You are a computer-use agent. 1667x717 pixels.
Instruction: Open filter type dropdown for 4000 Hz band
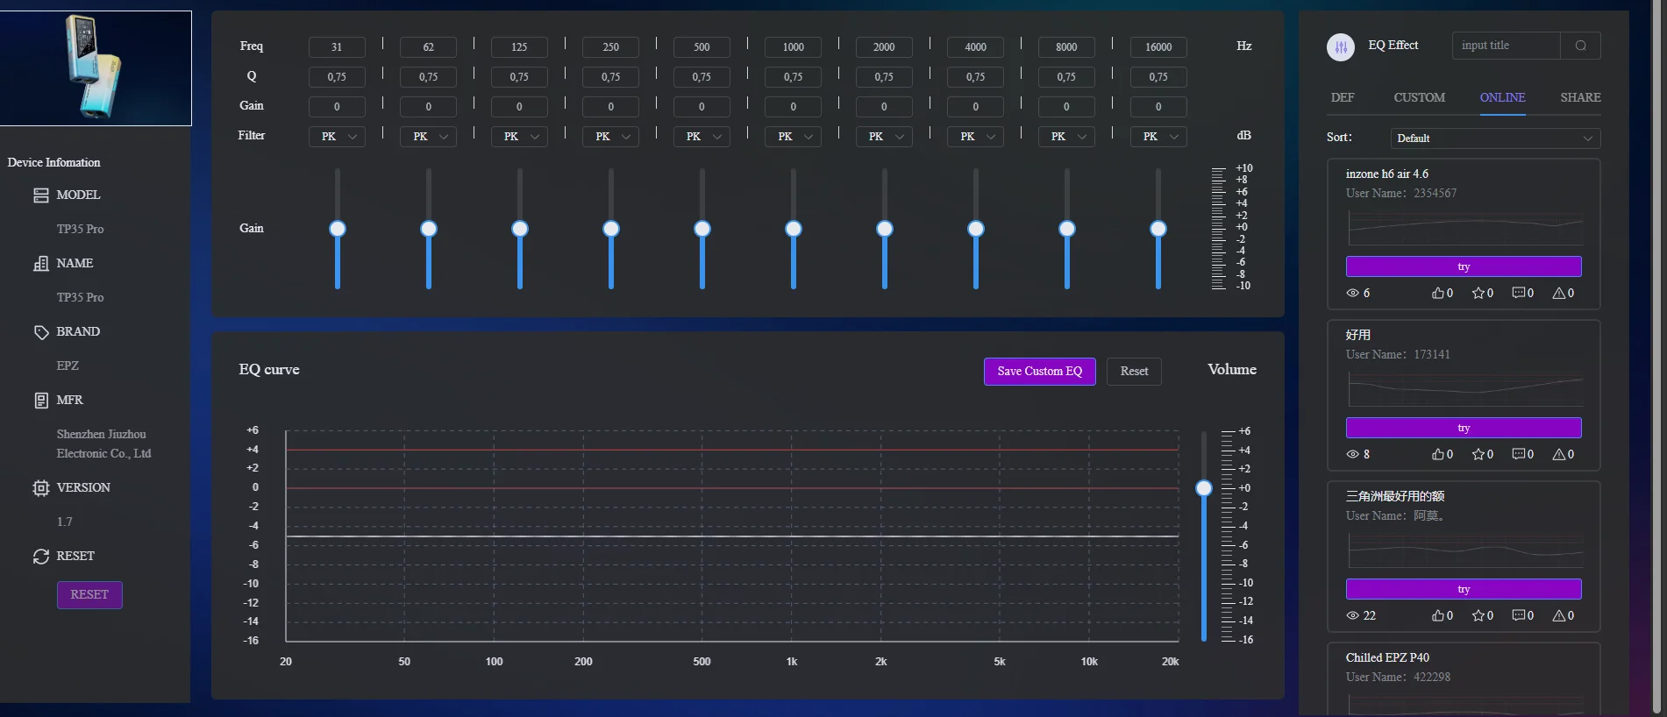point(975,137)
